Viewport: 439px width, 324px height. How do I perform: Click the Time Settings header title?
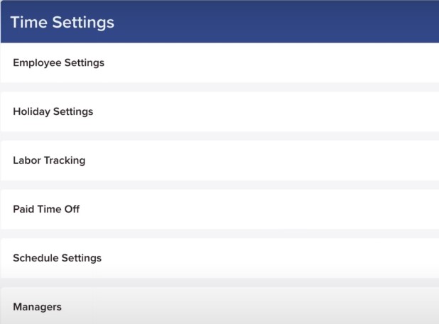click(62, 22)
